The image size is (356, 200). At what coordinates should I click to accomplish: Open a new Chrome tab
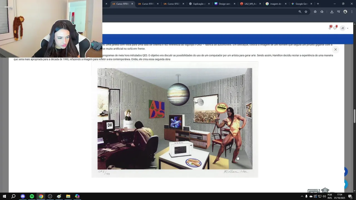point(318,4)
